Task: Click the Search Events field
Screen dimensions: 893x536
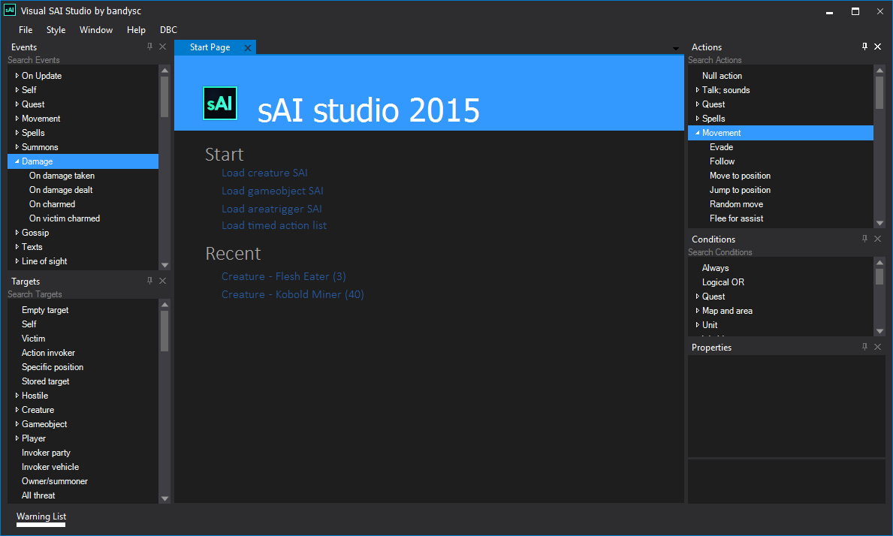Action: (83, 60)
